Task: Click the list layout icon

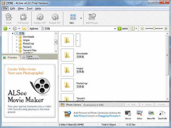Action: (133, 29)
